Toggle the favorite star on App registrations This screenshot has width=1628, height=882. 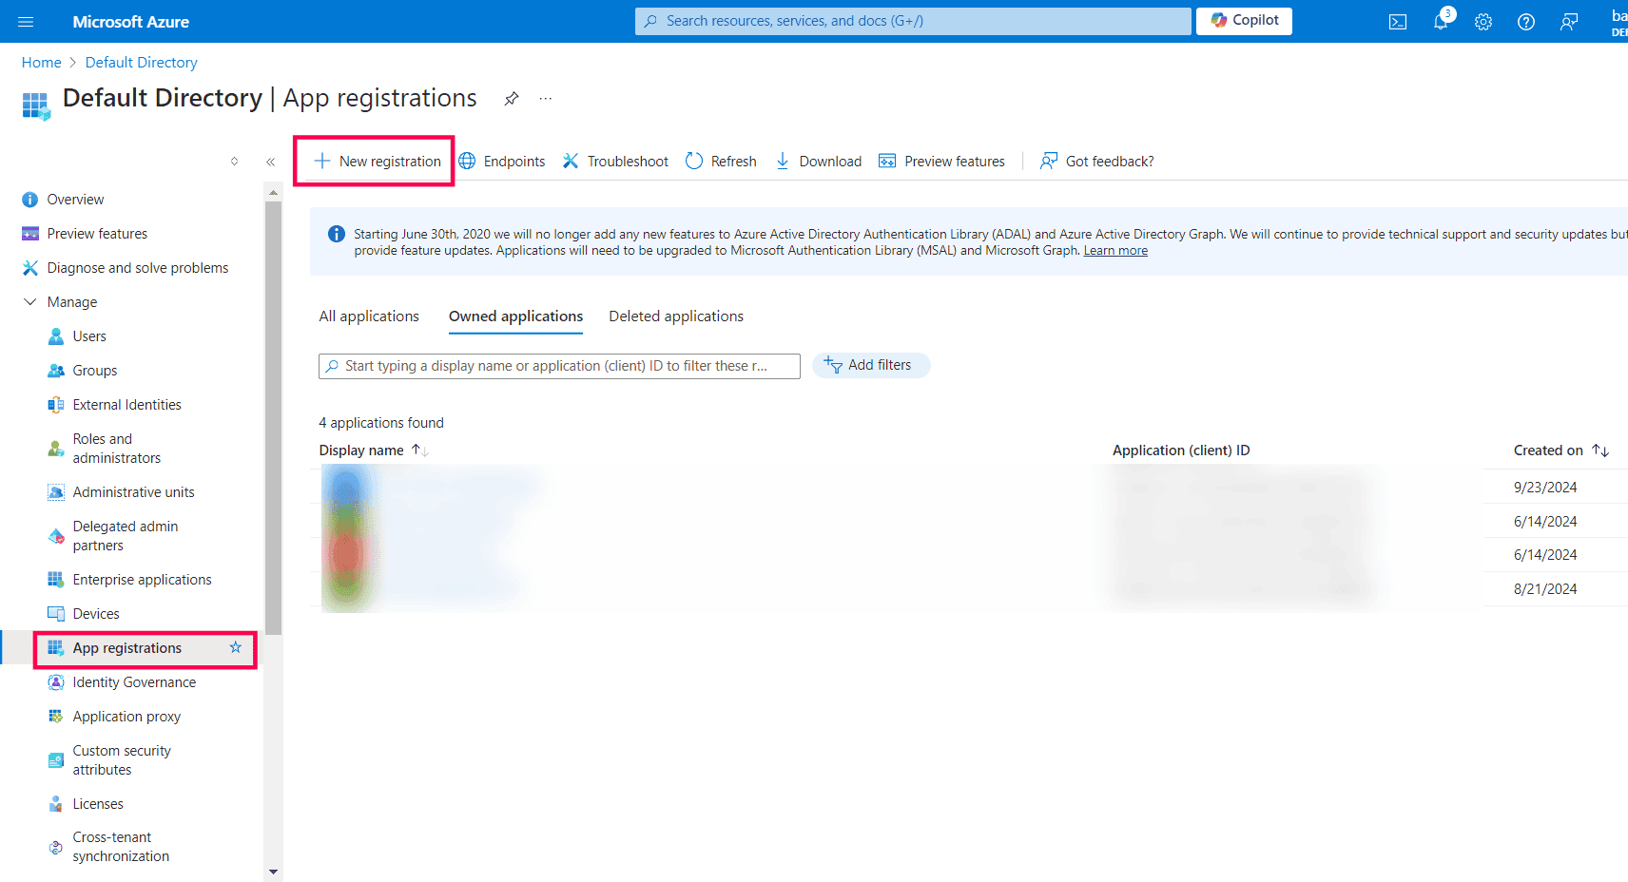(235, 647)
